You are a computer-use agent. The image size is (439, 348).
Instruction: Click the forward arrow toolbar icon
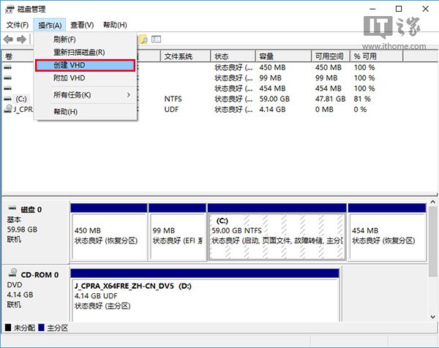[x=22, y=39]
